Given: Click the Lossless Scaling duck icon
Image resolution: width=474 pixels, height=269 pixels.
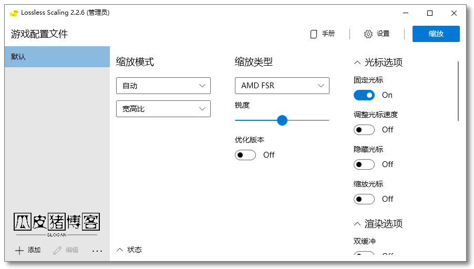Looking at the screenshot, I should tap(14, 13).
